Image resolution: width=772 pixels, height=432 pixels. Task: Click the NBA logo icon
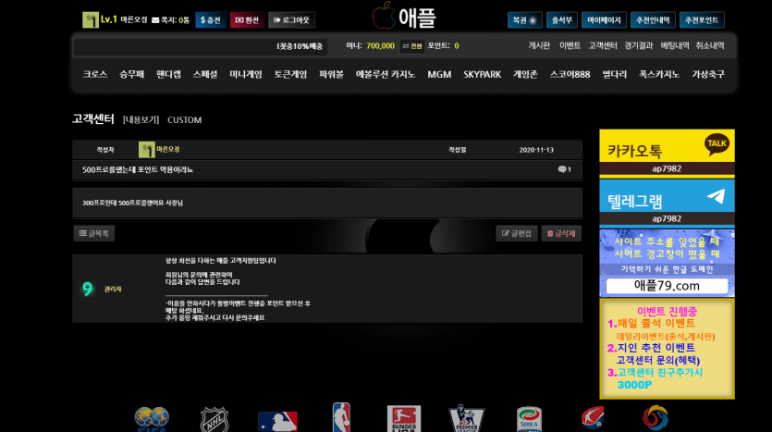[341, 417]
